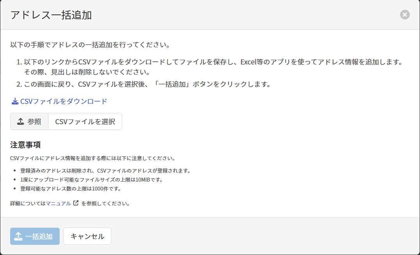The image size is (420, 255).
Task: Click the upload icon on 参照 button
Action: pos(21,121)
